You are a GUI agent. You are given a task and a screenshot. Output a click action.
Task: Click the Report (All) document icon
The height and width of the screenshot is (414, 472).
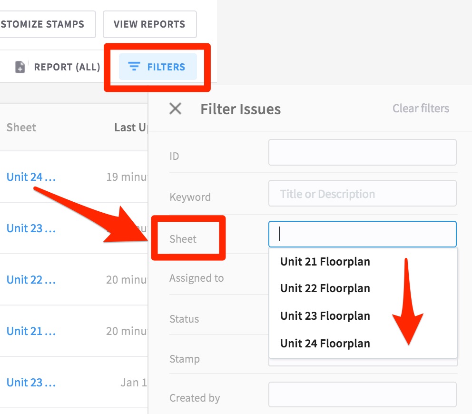(x=20, y=67)
